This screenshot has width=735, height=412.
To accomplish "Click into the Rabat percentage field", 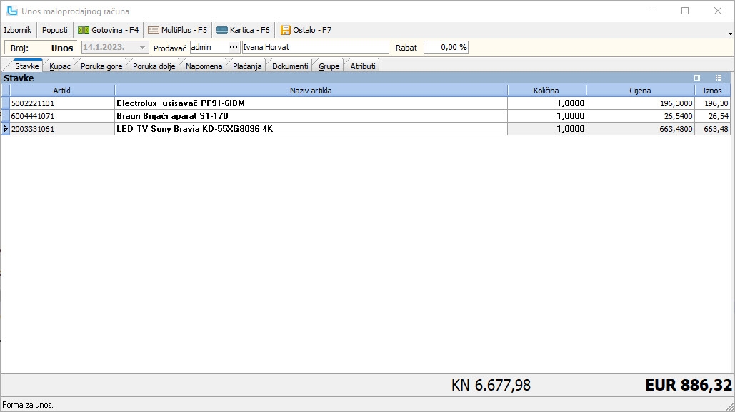I will click(446, 47).
